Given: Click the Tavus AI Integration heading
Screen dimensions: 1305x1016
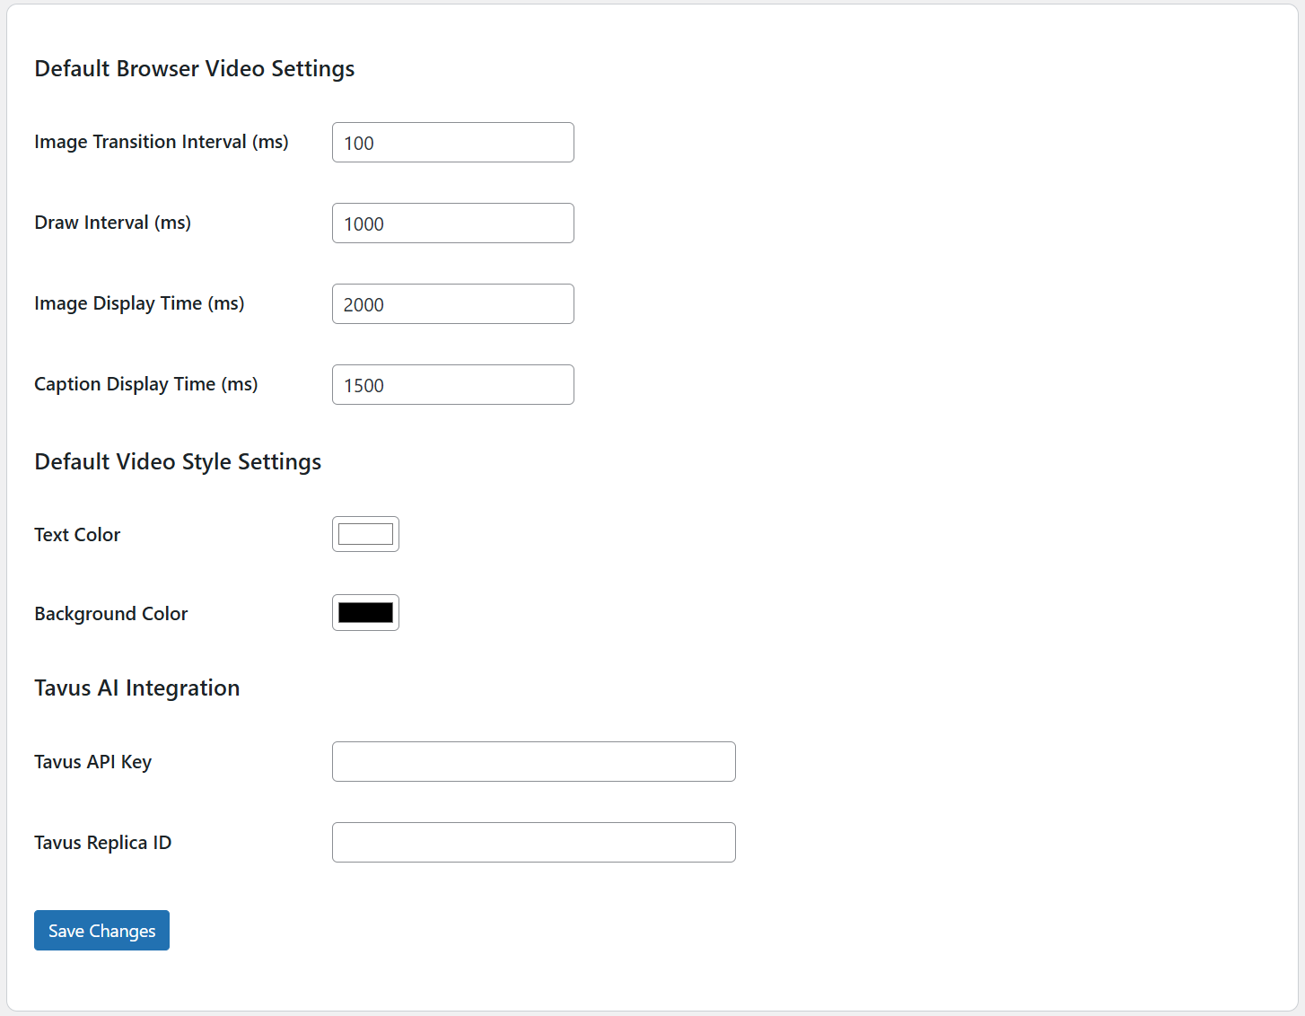Looking at the screenshot, I should pos(136,688).
